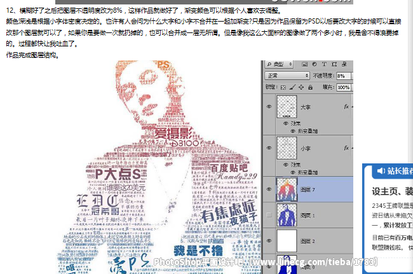The width and height of the screenshot is (413, 274).
Task: Click lock transparent pixels icon
Action: pyautogui.click(x=283, y=87)
